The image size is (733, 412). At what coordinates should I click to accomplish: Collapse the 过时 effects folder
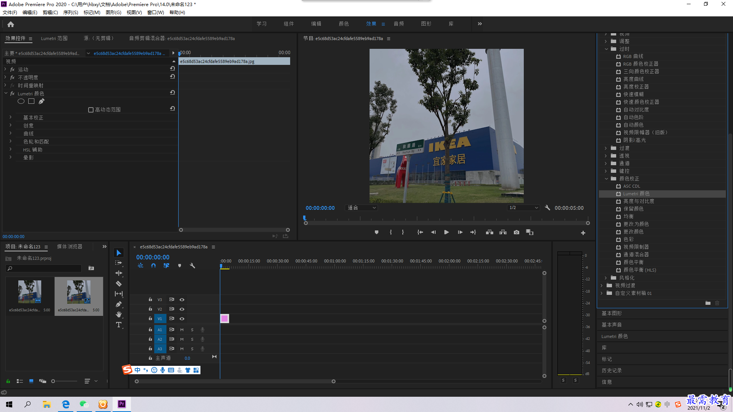point(606,49)
